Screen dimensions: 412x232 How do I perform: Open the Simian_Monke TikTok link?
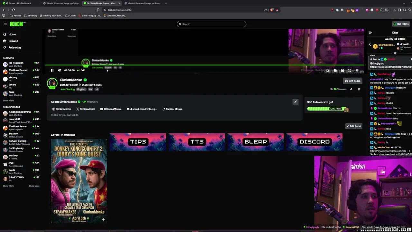pyautogui.click(x=172, y=109)
